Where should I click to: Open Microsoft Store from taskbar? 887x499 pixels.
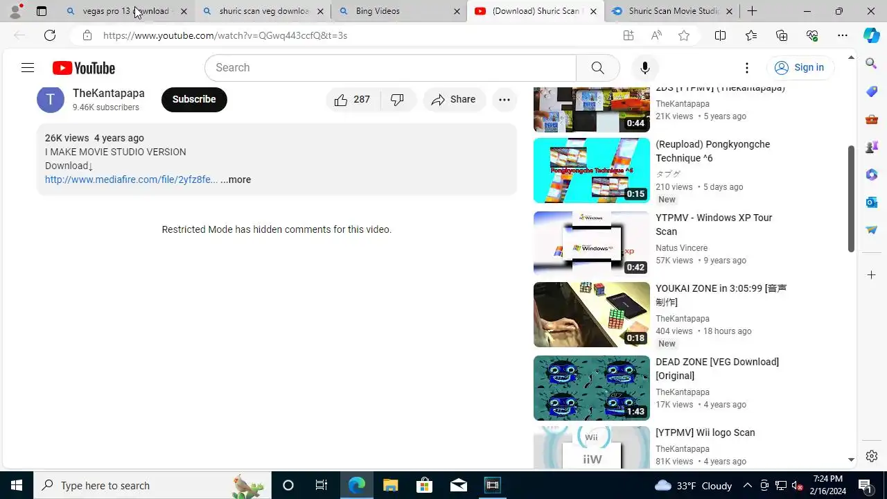pos(424,485)
